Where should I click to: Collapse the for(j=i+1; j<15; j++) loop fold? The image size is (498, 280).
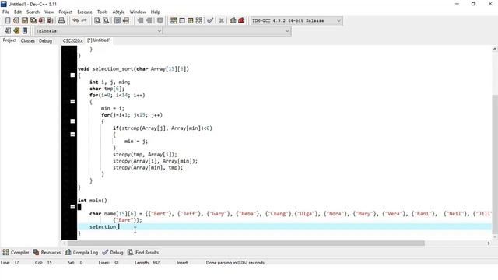72,121
